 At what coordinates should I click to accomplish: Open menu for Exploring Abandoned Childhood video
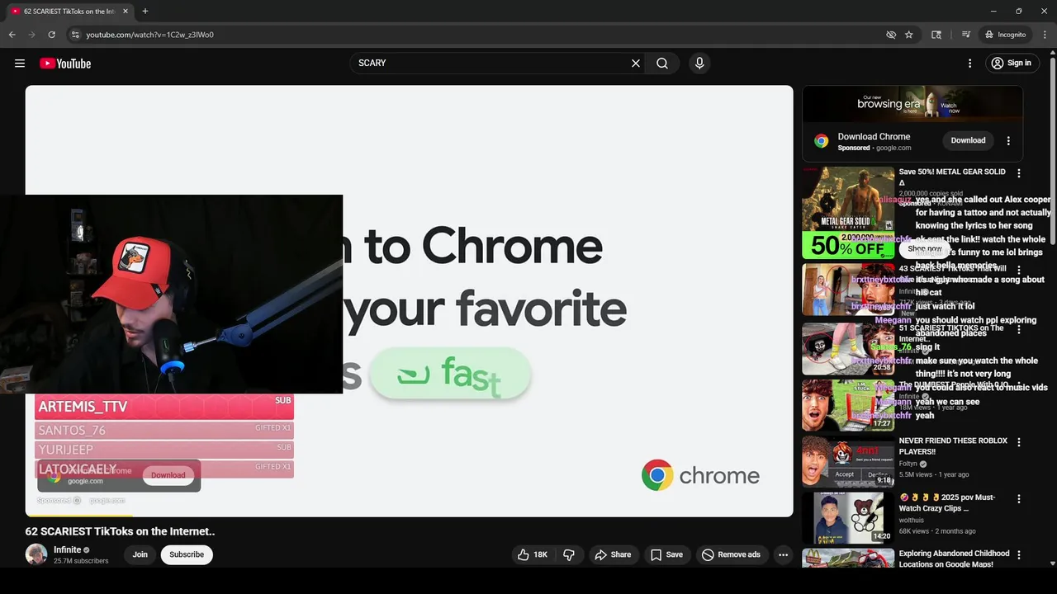(1019, 555)
